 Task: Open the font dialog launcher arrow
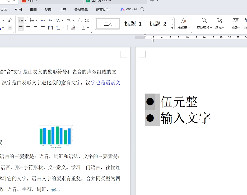click(13, 32)
